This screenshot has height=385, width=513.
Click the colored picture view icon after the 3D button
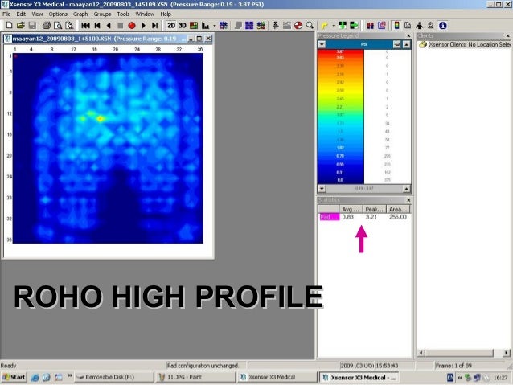click(x=194, y=25)
